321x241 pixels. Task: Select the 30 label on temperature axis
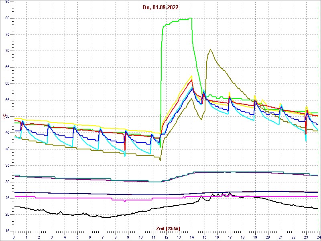pos(7,182)
